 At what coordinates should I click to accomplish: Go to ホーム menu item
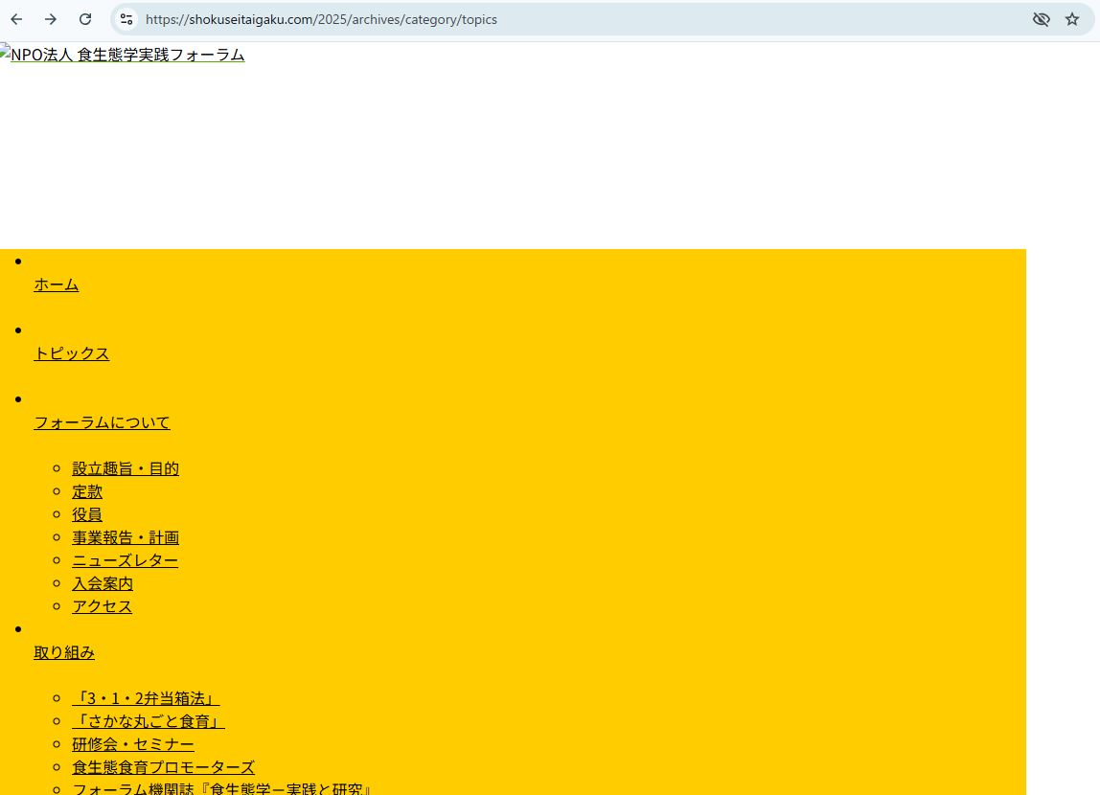point(57,284)
